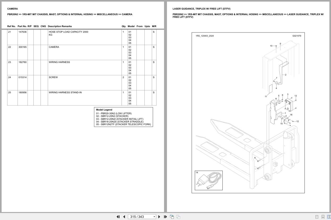Click legend entry 05 - SBR12N2TF (STACKER TELESCOPIC FORK)
The height and width of the screenshot is (220, 331).
coord(123,124)
